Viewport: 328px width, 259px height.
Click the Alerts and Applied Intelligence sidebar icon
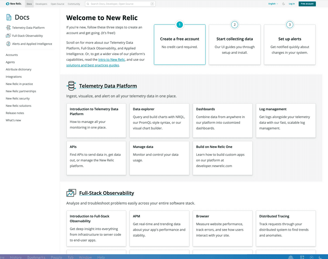pos(8,44)
